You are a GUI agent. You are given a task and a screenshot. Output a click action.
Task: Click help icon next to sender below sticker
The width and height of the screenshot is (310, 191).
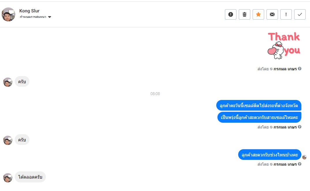coord(300,69)
